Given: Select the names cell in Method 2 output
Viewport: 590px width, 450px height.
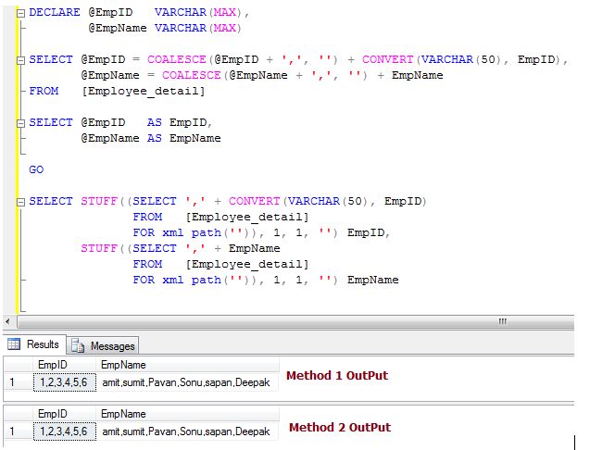Looking at the screenshot, I should (188, 431).
